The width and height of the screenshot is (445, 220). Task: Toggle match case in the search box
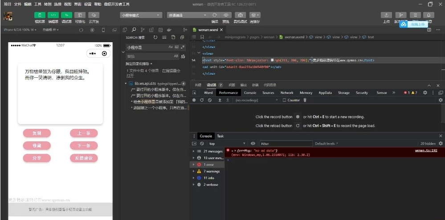[x=171, y=47]
